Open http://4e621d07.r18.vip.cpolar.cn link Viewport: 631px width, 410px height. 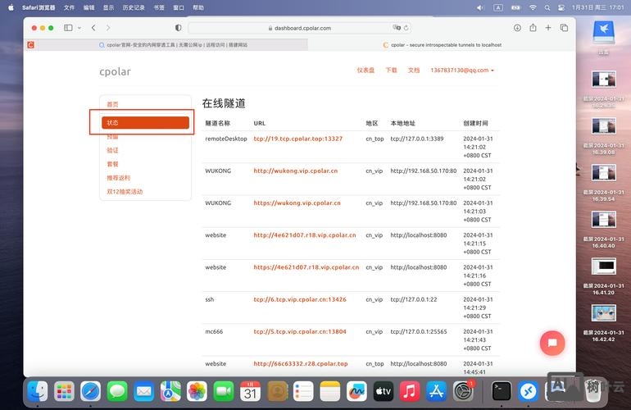point(305,235)
